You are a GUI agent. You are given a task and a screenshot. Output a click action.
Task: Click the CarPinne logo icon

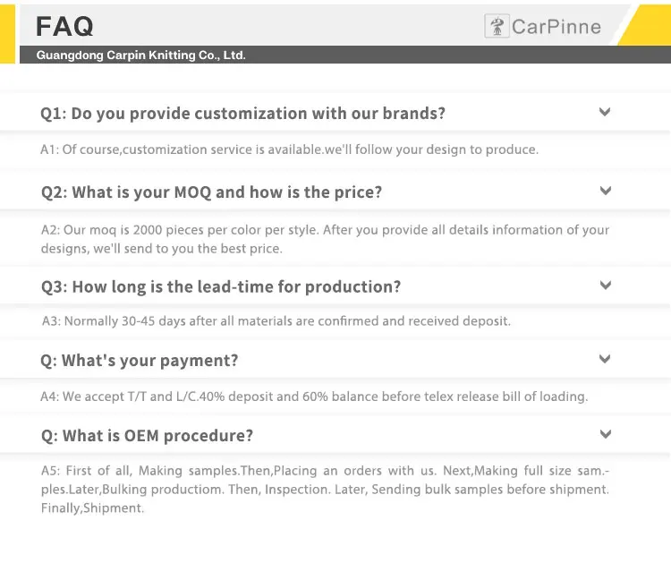pos(497,26)
